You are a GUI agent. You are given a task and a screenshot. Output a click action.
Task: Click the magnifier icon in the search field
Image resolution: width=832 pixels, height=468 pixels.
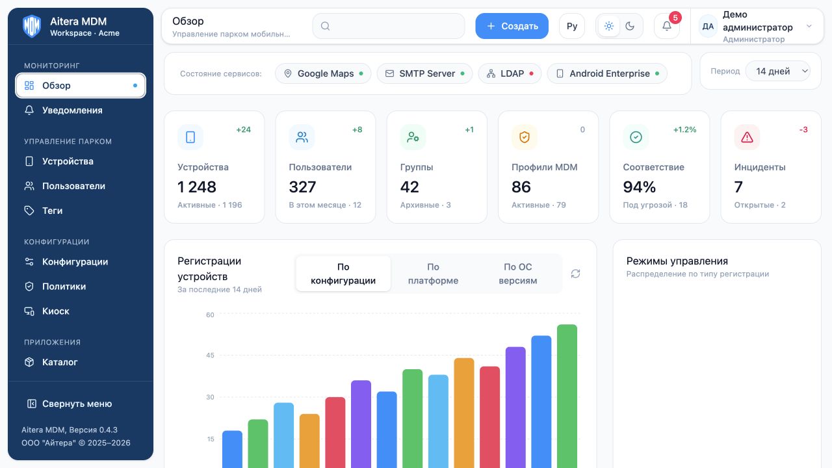[326, 26]
